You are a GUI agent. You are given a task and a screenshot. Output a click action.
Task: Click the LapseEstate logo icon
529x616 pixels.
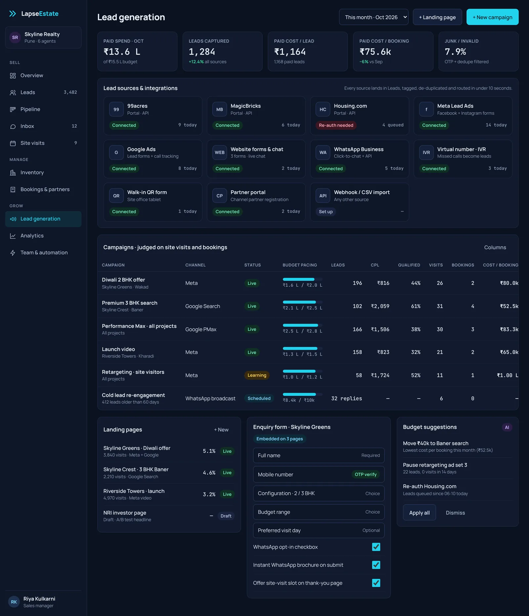tap(13, 14)
